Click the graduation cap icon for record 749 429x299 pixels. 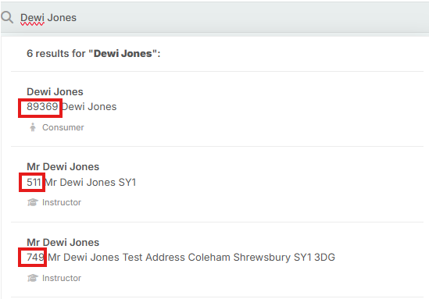[33, 278]
